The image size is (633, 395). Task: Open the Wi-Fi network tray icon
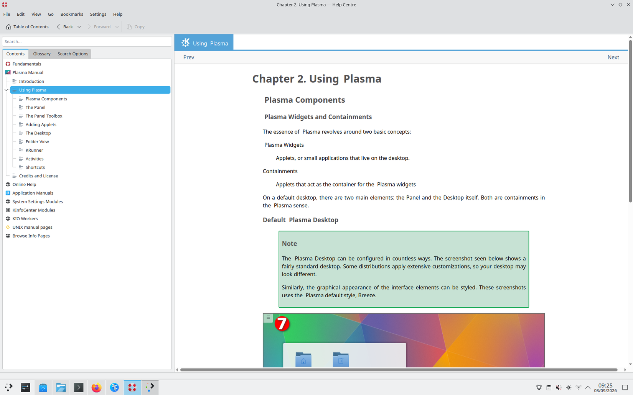click(579, 388)
